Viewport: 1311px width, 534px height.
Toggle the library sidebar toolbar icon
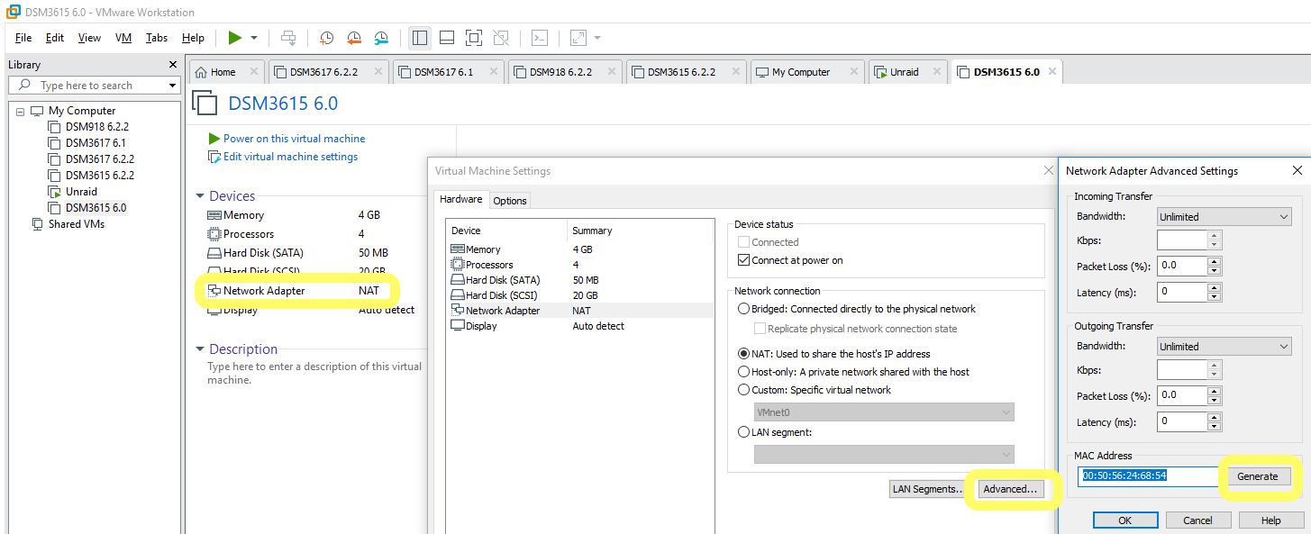419,38
